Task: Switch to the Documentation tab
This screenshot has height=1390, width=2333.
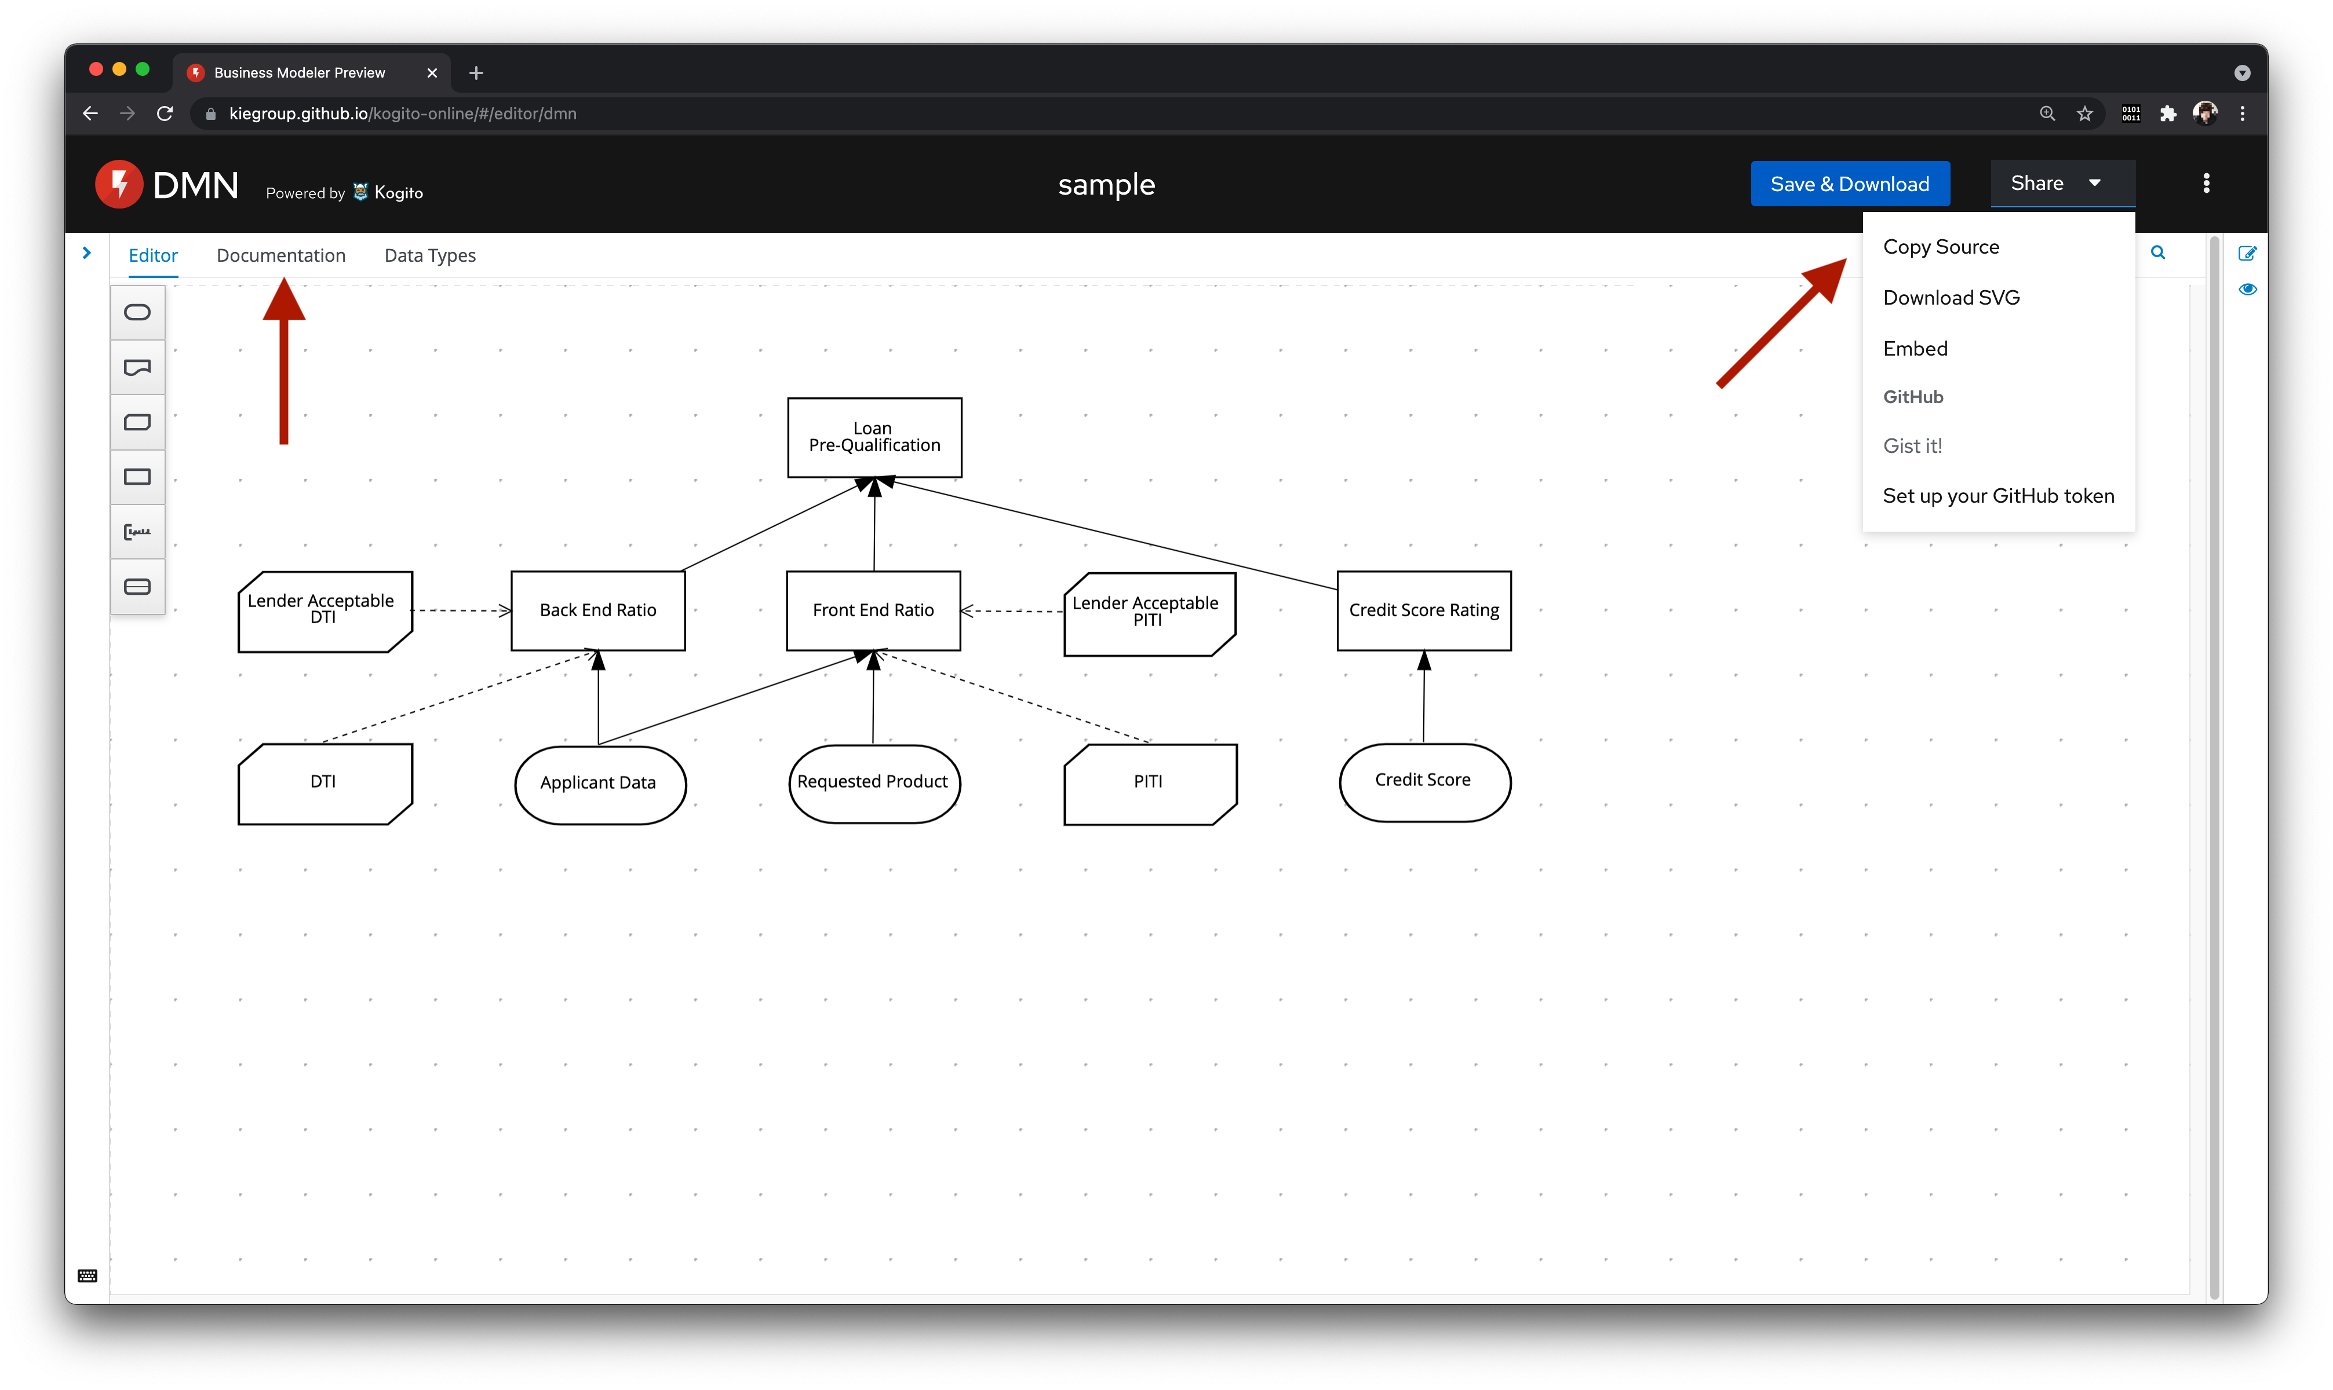Action: 280,256
